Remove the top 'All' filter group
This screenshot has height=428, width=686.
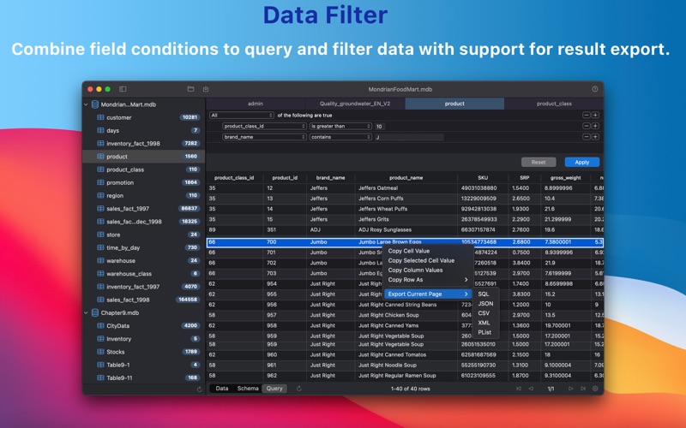click(x=587, y=116)
